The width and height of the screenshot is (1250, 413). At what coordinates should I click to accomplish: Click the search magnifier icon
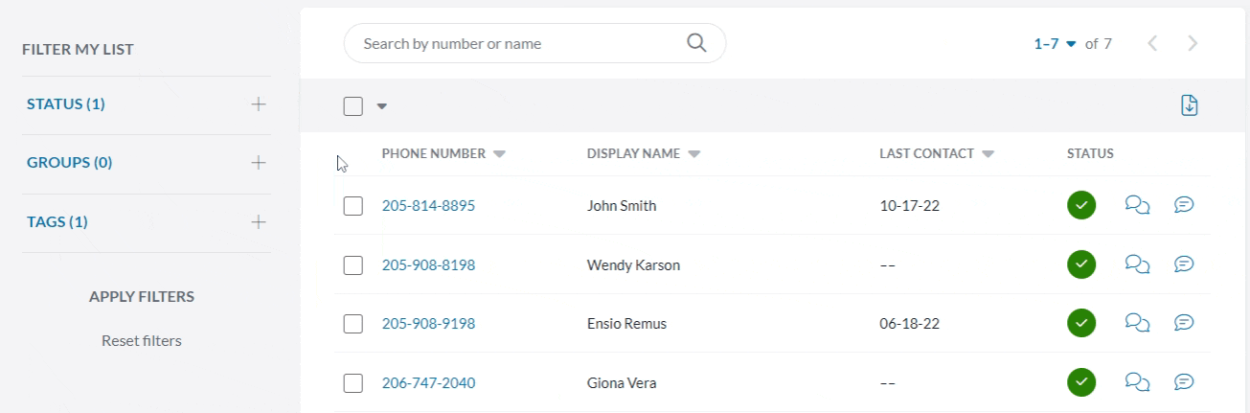click(x=696, y=43)
